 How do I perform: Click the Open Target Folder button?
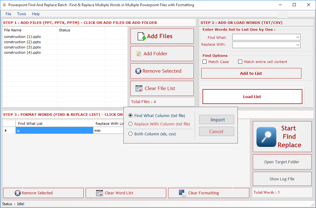282,162
